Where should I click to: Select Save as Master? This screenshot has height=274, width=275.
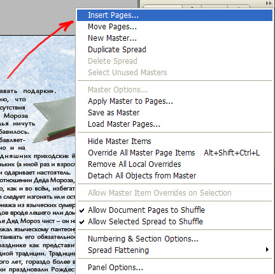coord(174,113)
